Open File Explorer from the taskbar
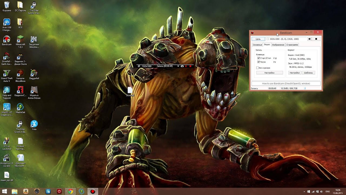This screenshot has height=195, width=346. (14, 191)
